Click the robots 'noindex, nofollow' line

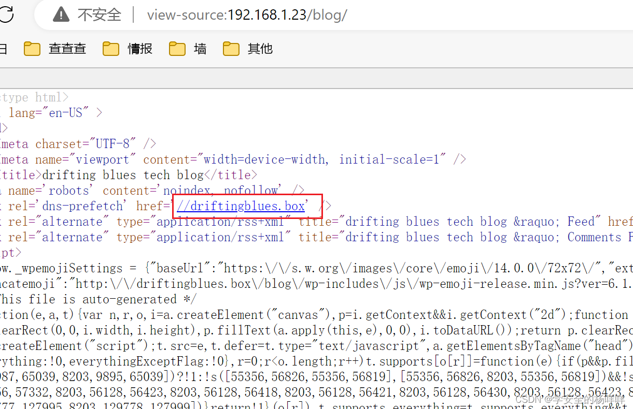156,191
